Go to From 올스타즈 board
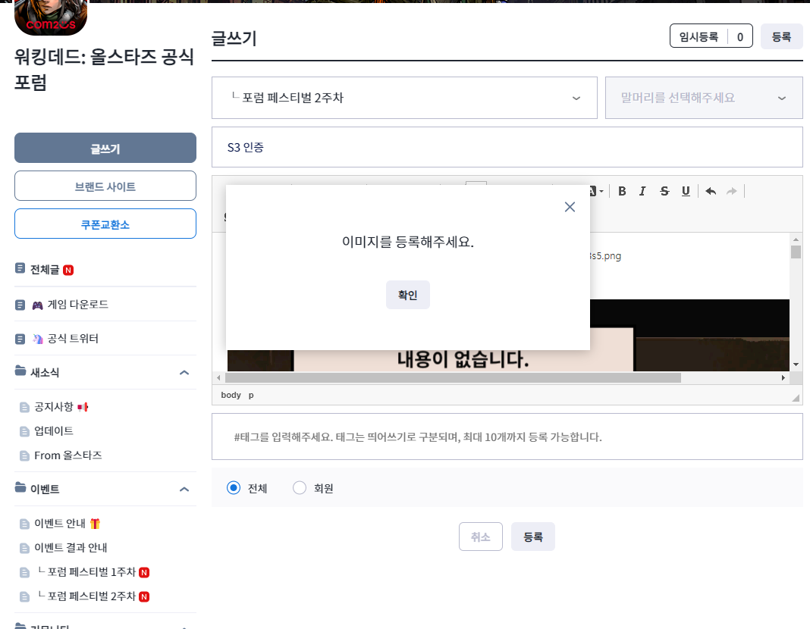The image size is (810, 629). (68, 455)
